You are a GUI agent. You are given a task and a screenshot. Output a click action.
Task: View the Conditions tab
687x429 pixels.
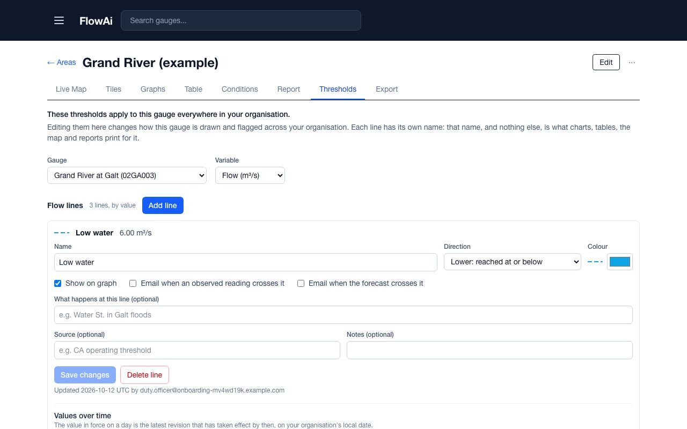coord(240,89)
